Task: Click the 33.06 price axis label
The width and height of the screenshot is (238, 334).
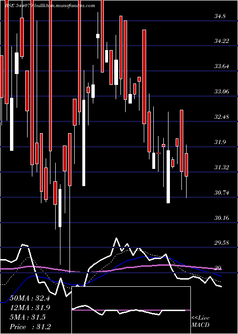Action: tap(221, 92)
